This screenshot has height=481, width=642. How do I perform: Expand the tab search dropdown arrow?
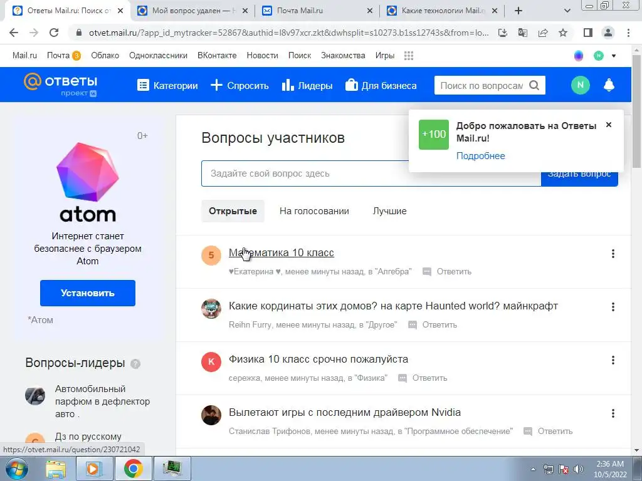[567, 11]
